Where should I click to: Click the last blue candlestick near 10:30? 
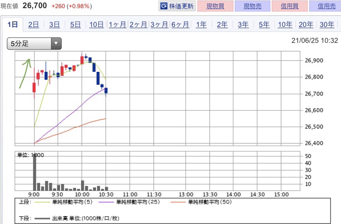pyautogui.click(x=106, y=90)
